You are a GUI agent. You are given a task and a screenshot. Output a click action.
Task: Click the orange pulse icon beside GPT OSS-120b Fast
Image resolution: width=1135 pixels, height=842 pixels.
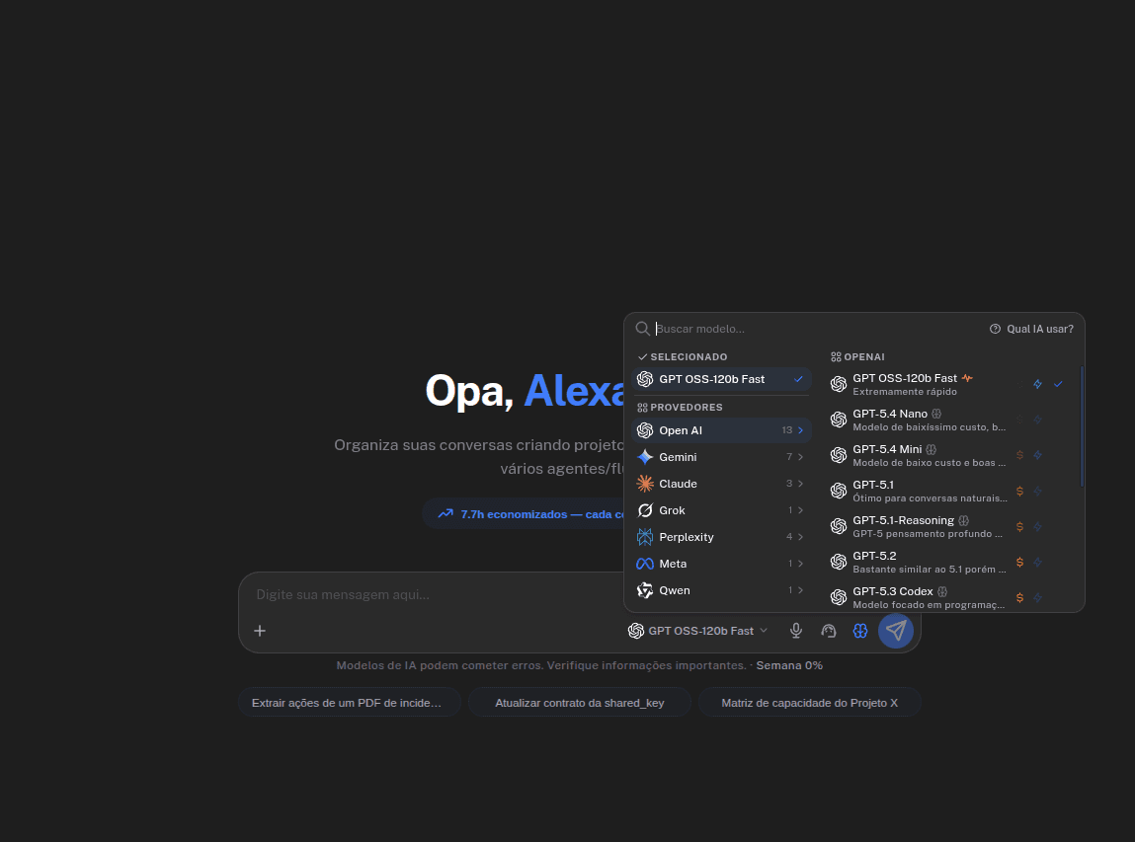click(x=967, y=378)
